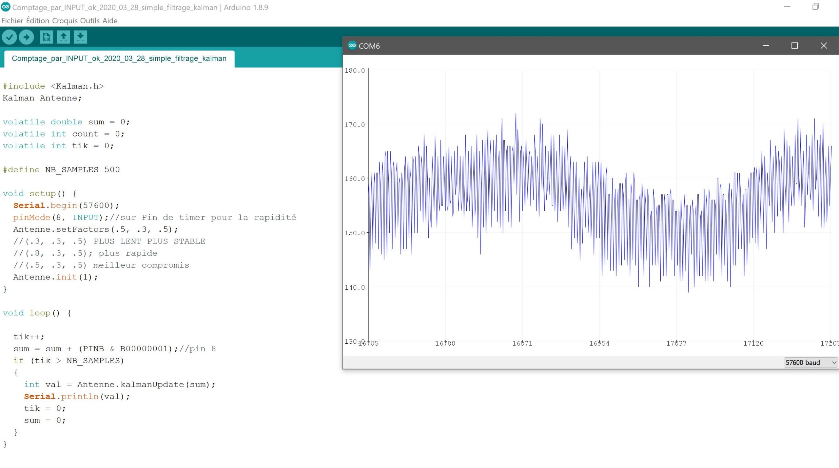
Task: Minimize the COM6 plotter window
Action: [x=766, y=45]
